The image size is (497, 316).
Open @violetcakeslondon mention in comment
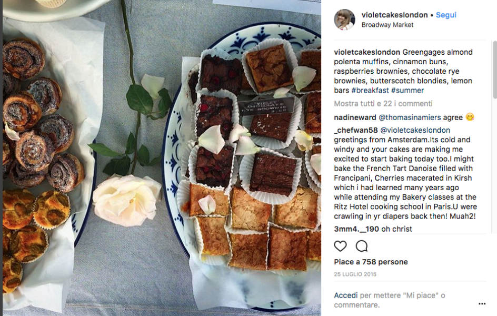pos(415,130)
